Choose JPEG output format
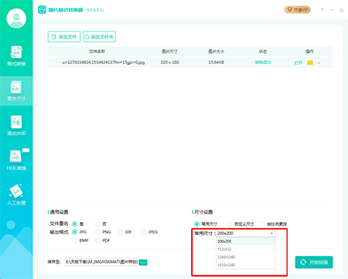The width and height of the screenshot is (348, 279). [x=144, y=232]
